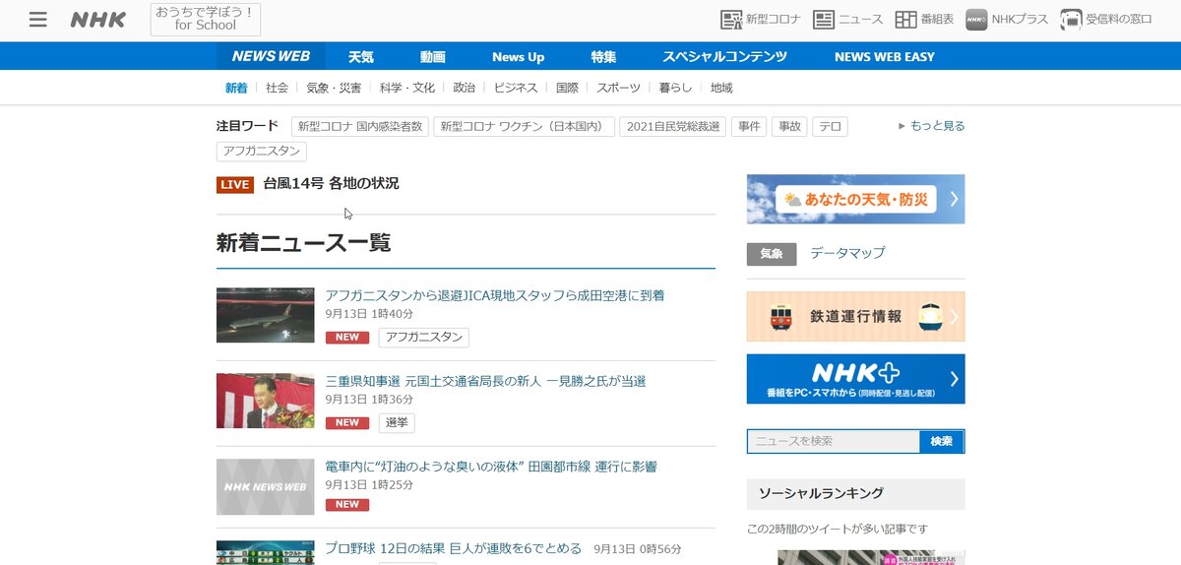The width and height of the screenshot is (1181, 565).
Task: Select the 気象・災害 category
Action: point(334,88)
